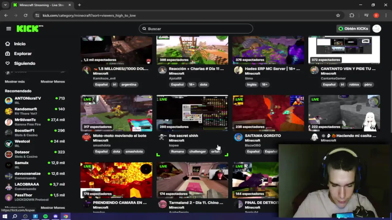Open PRENDIENDO CAMARA stream thumbnail
Viewport: 392px width, 220px height.
tap(116, 180)
